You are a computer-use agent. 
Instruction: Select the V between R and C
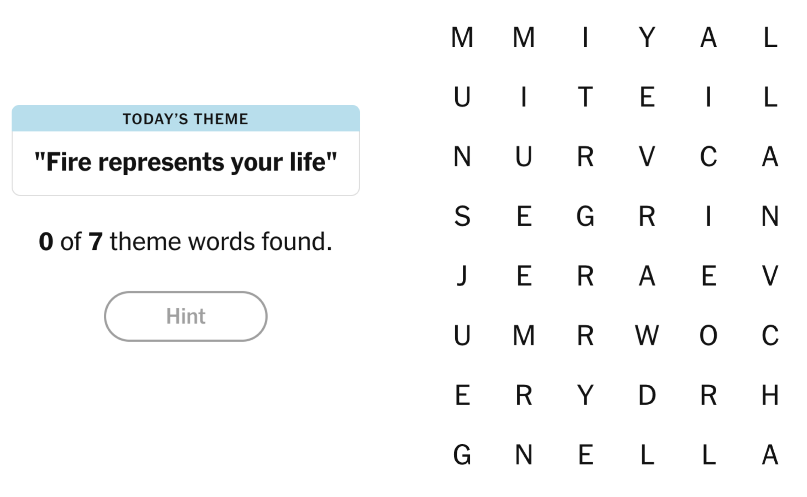(x=647, y=156)
